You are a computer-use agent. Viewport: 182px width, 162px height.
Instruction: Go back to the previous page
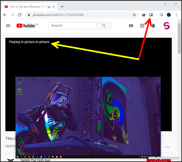tap(5, 15)
